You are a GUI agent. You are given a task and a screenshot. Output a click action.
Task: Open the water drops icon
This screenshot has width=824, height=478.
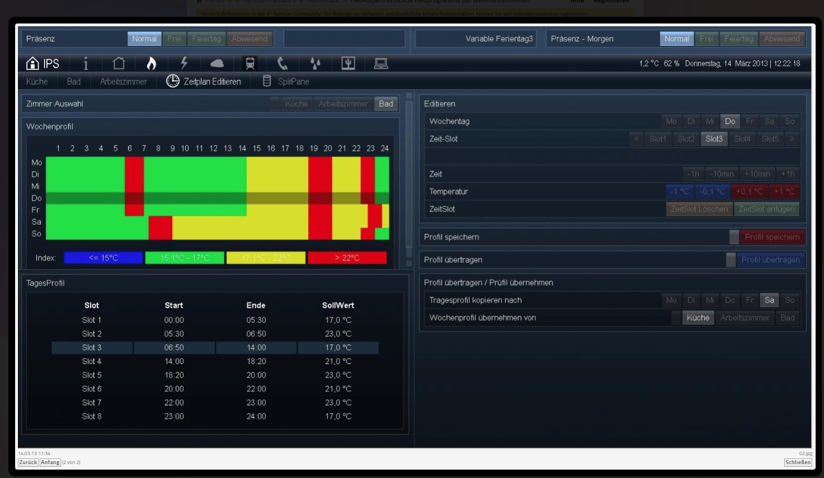coord(316,64)
